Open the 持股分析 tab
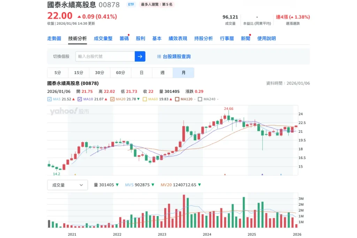 coord(204,38)
